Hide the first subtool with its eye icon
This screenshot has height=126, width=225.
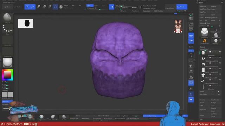click(220, 52)
